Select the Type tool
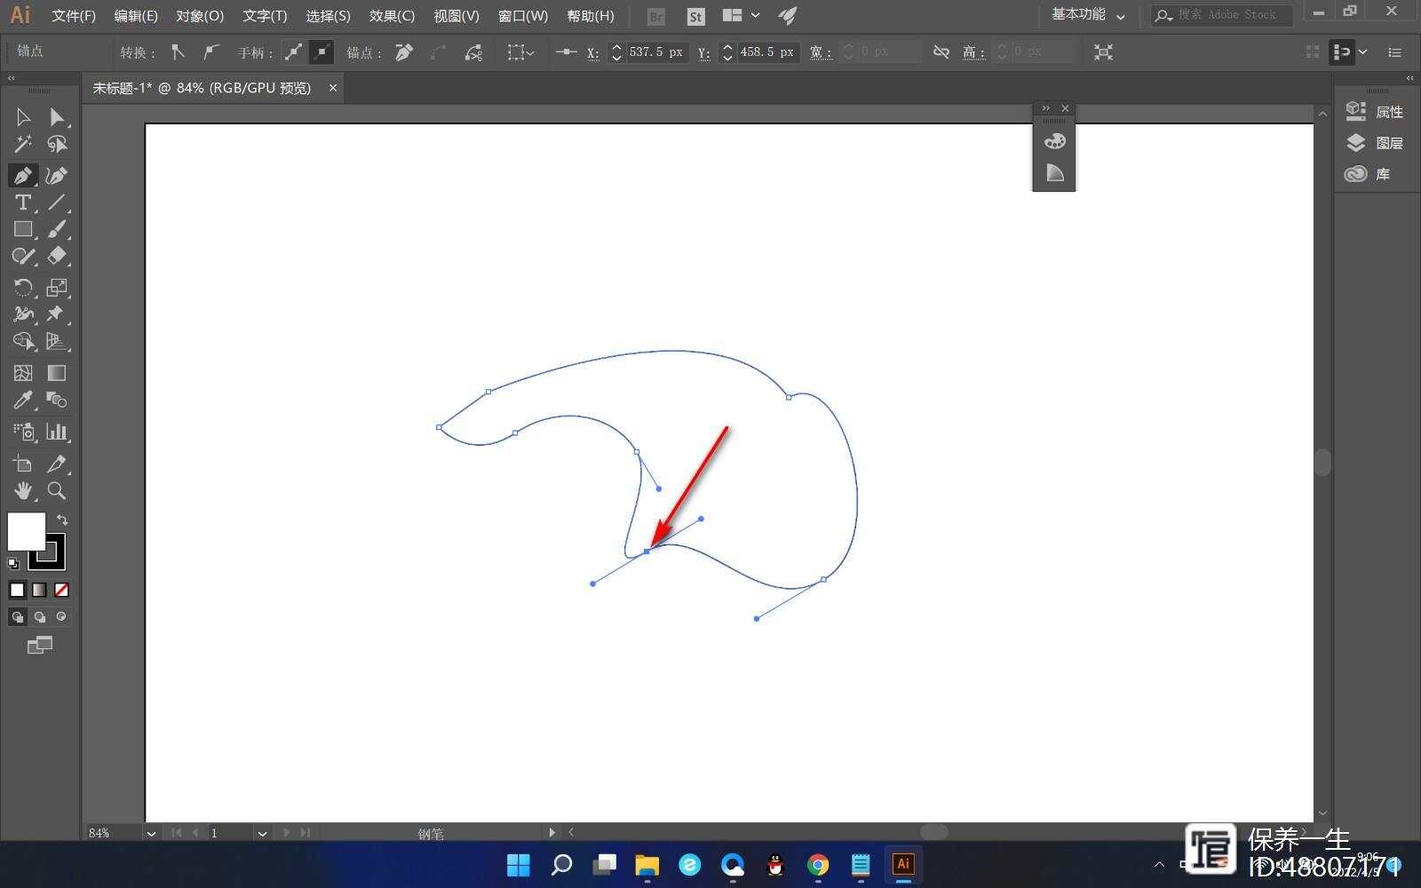The image size is (1421, 888). coord(23,202)
